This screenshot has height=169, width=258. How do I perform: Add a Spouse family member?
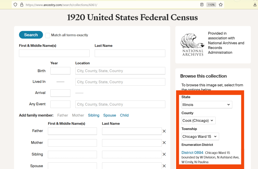tap(110, 115)
